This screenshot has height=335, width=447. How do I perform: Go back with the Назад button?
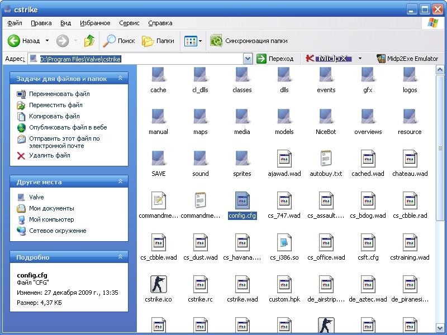23,41
